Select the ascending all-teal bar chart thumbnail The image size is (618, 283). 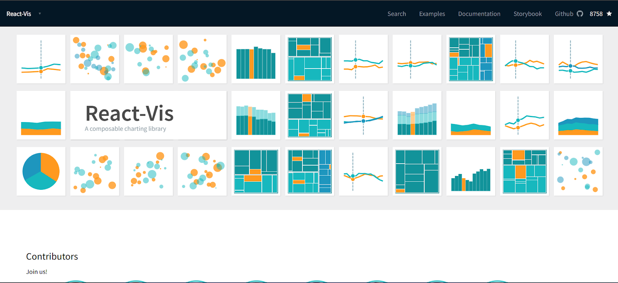click(x=470, y=171)
